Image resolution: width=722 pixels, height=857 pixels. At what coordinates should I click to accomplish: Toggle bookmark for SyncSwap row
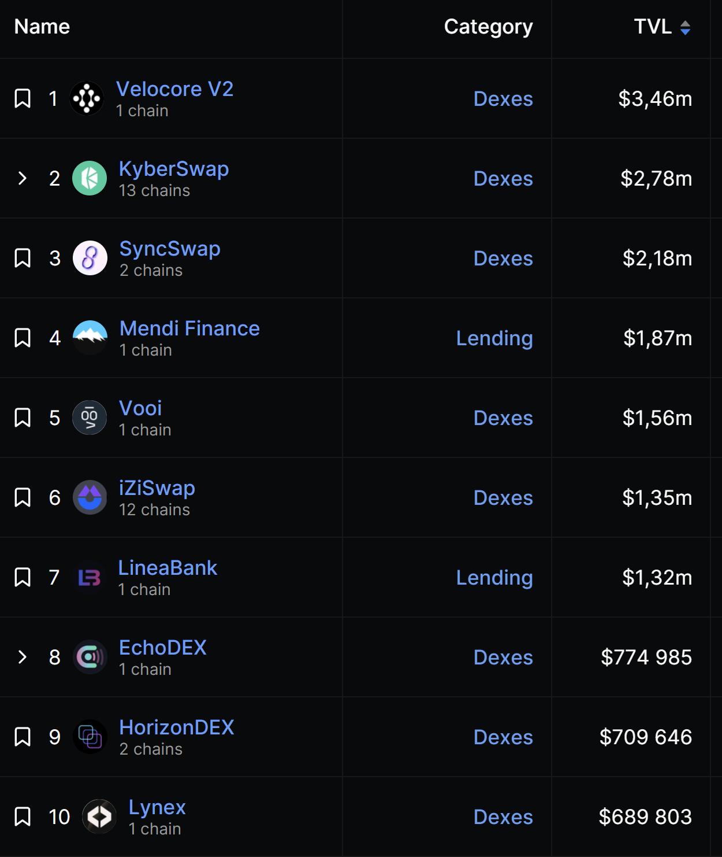[x=23, y=258]
